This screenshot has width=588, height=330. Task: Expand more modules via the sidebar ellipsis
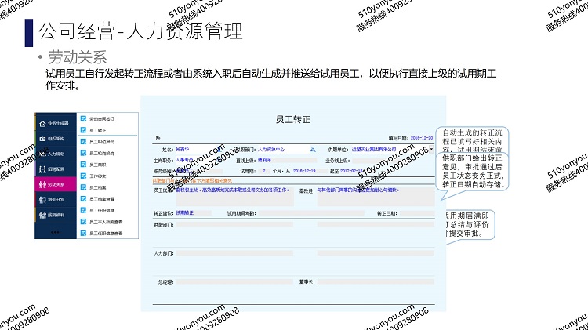(53, 231)
